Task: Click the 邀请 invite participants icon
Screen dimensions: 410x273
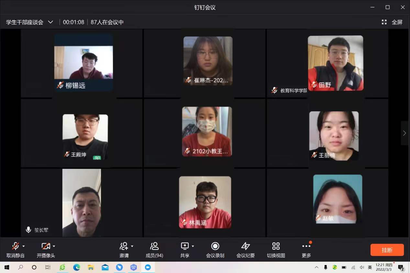Action: (124, 246)
